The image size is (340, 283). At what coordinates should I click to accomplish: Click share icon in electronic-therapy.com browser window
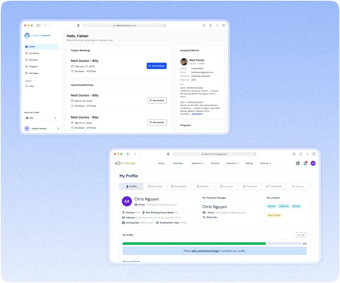click(301, 154)
